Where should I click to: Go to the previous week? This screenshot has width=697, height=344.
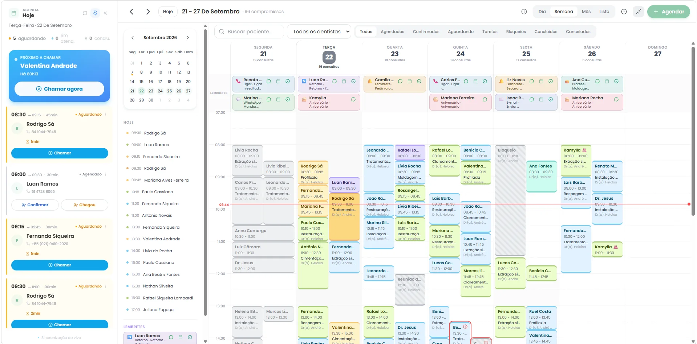[132, 12]
